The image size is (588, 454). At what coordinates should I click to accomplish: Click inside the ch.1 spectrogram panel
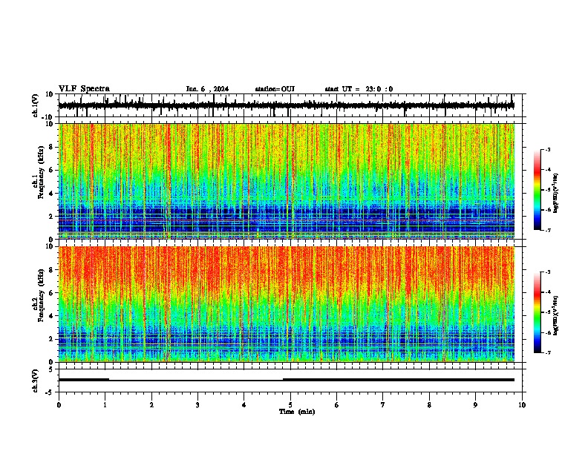click(x=287, y=181)
